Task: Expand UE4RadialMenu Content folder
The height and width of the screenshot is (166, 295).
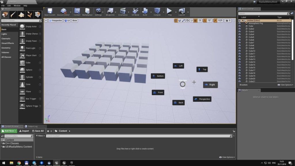Action: pos(1,147)
